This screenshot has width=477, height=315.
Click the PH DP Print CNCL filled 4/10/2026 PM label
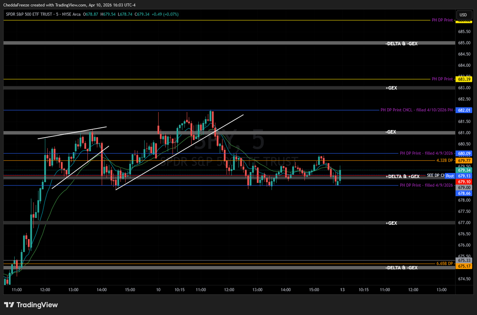tap(417, 110)
